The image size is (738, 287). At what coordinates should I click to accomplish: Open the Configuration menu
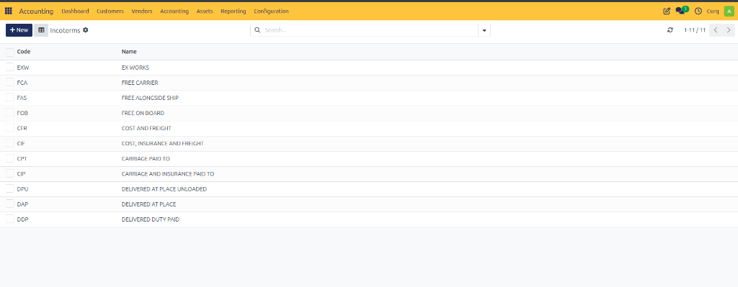tap(271, 11)
